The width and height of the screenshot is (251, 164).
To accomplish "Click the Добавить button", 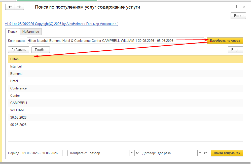I will pos(19,50).
